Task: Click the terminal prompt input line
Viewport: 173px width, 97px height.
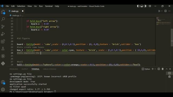Action: click(x=33, y=92)
